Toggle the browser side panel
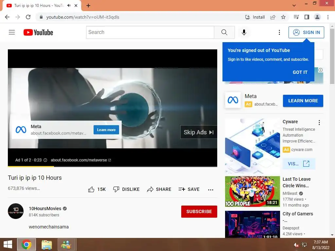 pyautogui.click(x=307, y=17)
